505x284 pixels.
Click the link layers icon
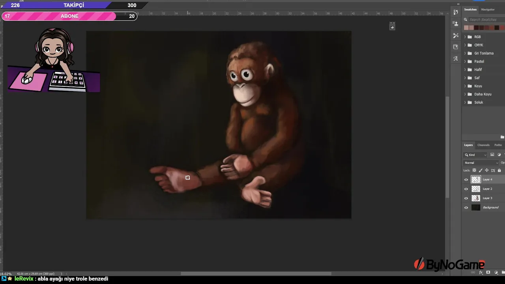click(473, 273)
